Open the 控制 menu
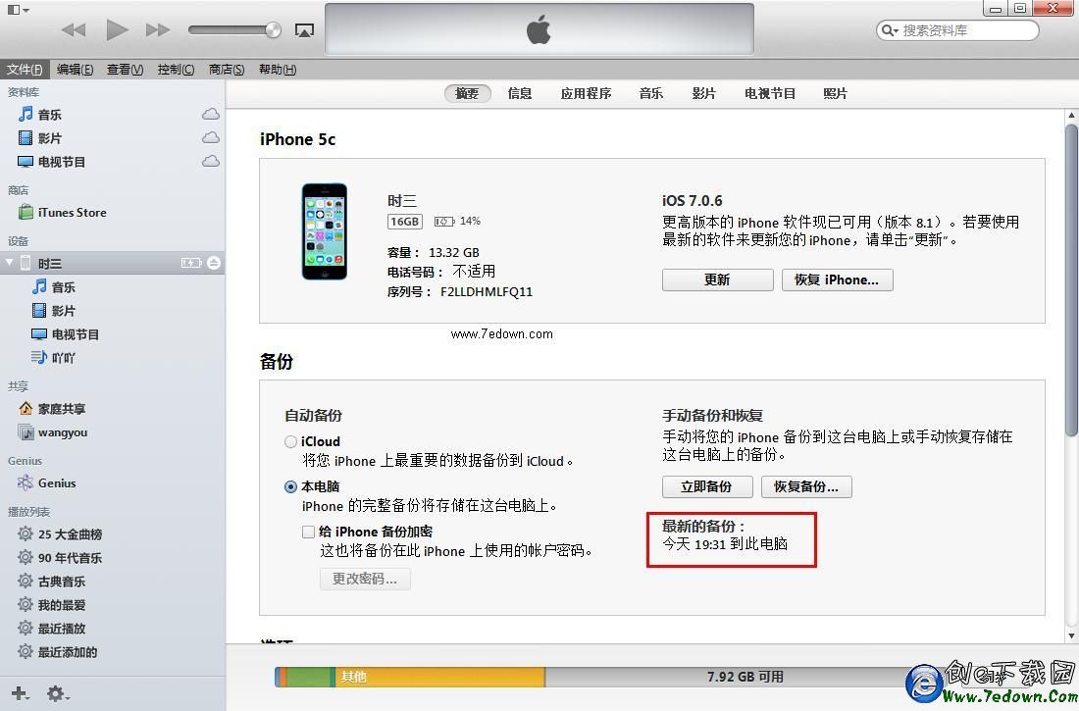The width and height of the screenshot is (1079, 711). pyautogui.click(x=176, y=70)
